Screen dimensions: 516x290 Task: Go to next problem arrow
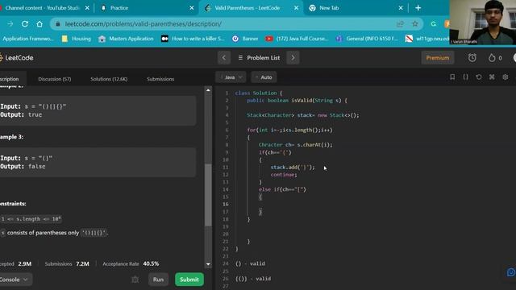(293, 58)
